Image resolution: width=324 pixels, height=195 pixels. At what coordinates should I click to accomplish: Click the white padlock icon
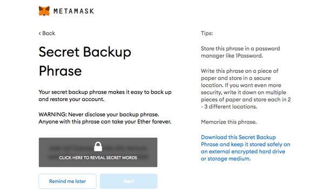pos(98,146)
